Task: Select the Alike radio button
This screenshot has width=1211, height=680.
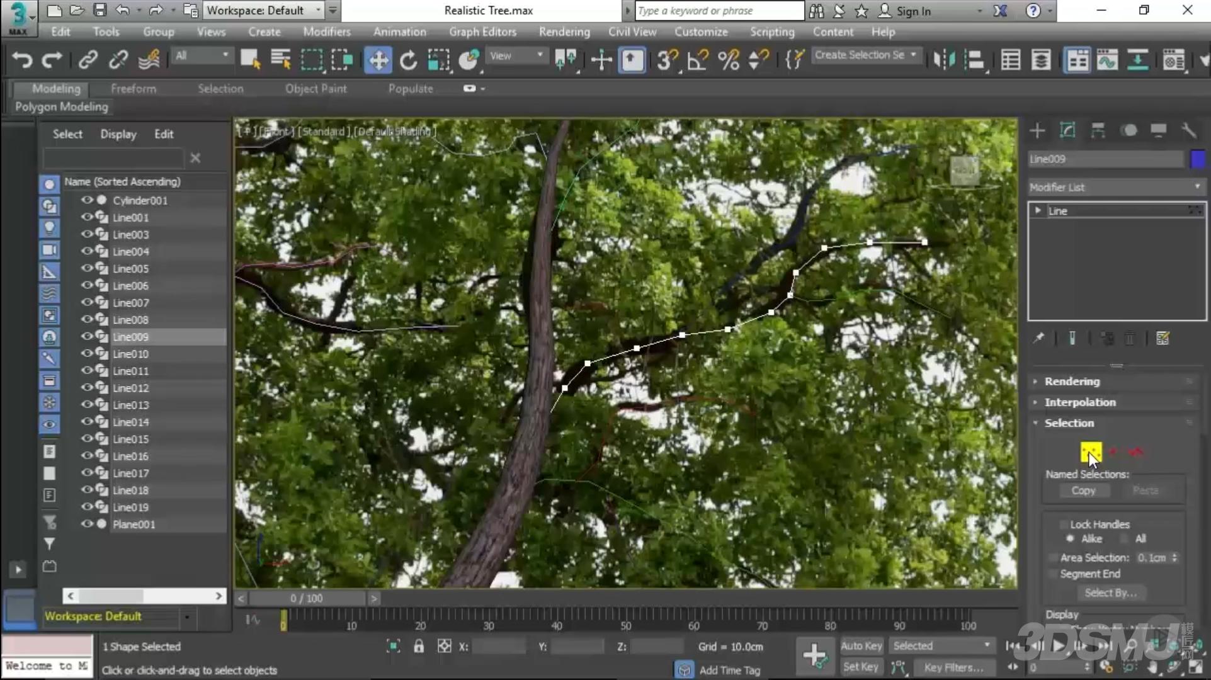Action: 1070,538
